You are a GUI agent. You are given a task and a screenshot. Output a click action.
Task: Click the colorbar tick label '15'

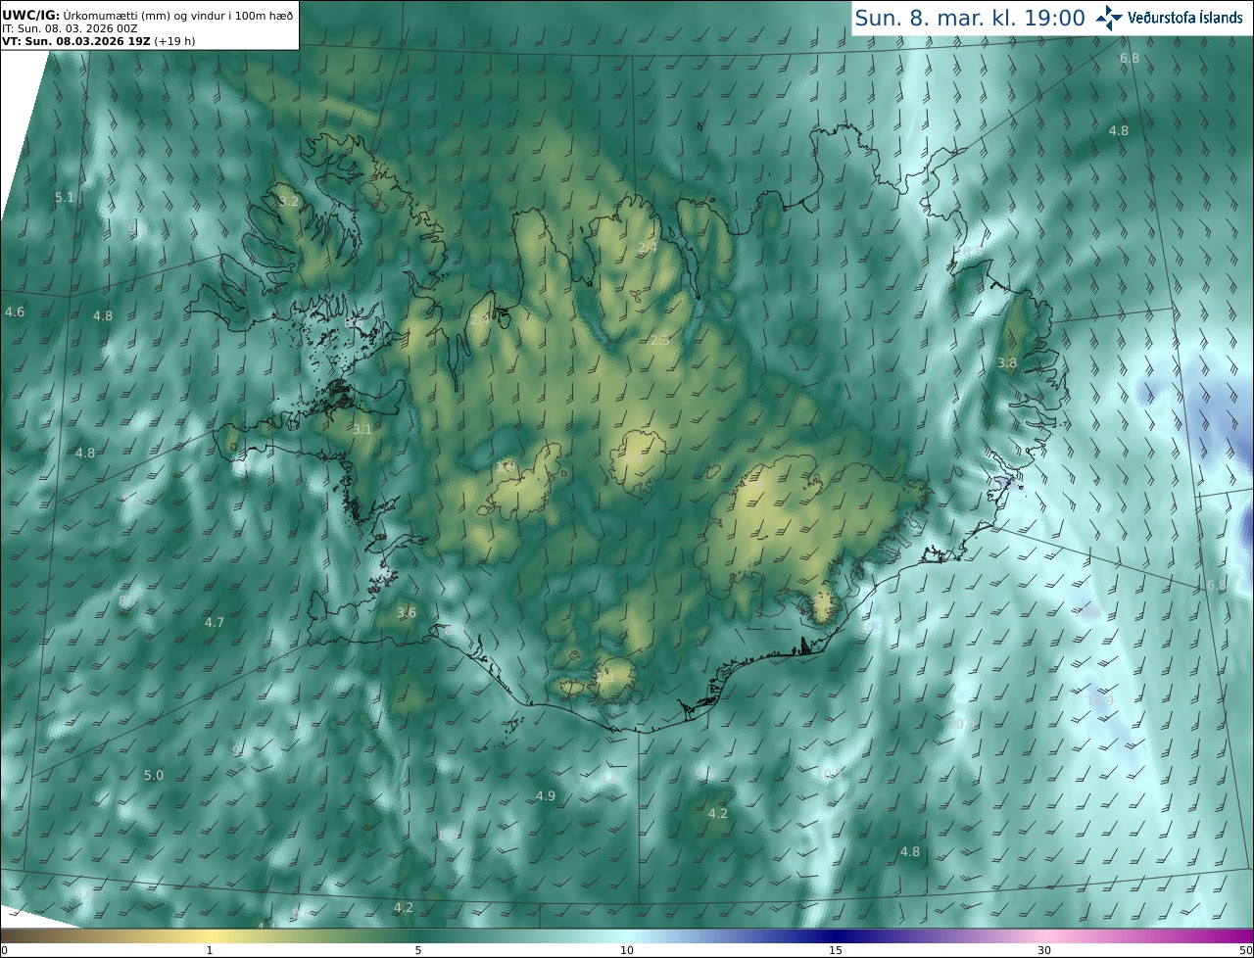tap(836, 950)
